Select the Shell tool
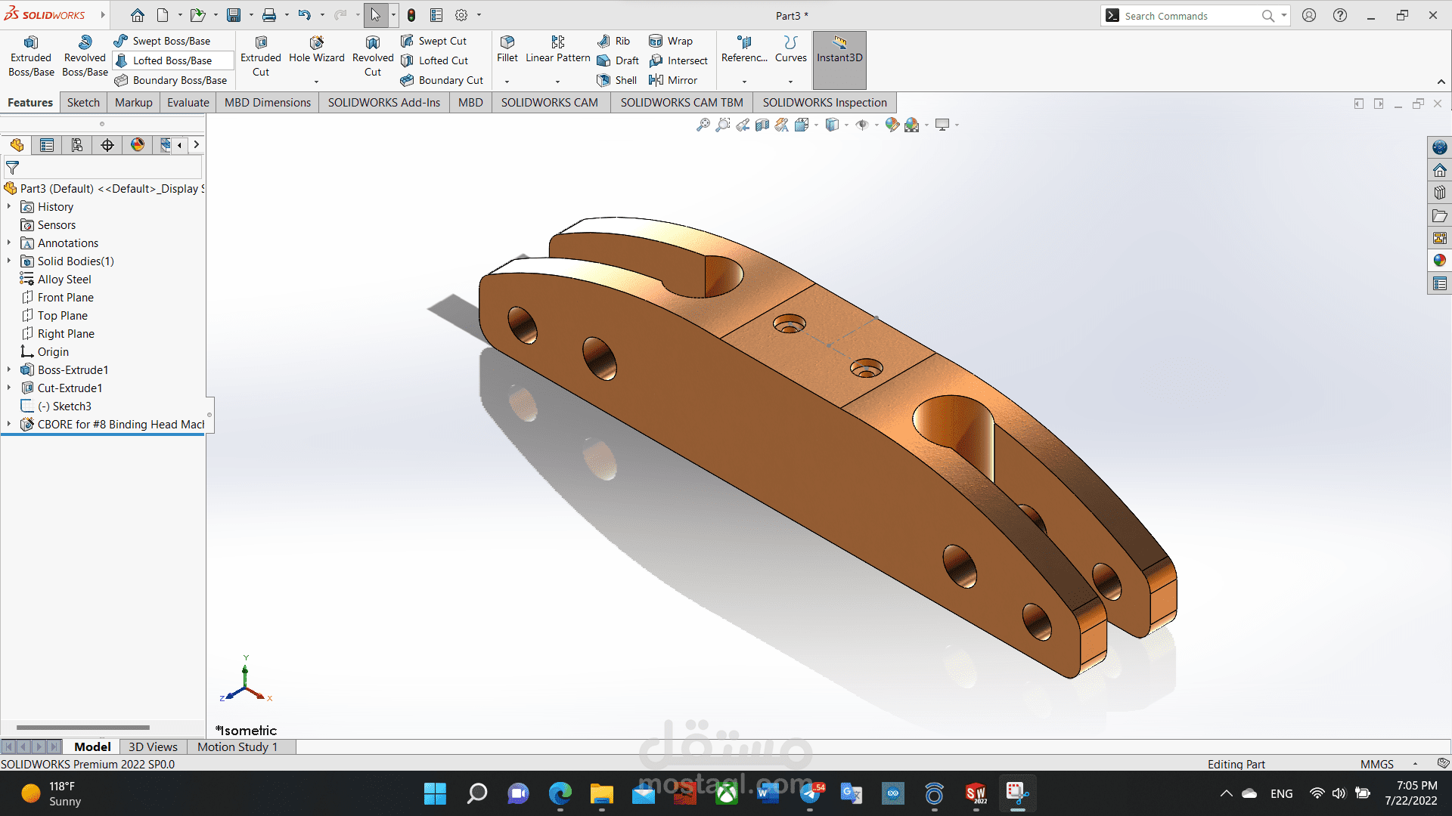Screen dimensions: 1452x816 (x=616, y=80)
